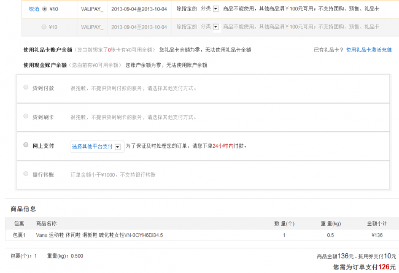Click the 包裹1 cell in product table

pos(19,235)
